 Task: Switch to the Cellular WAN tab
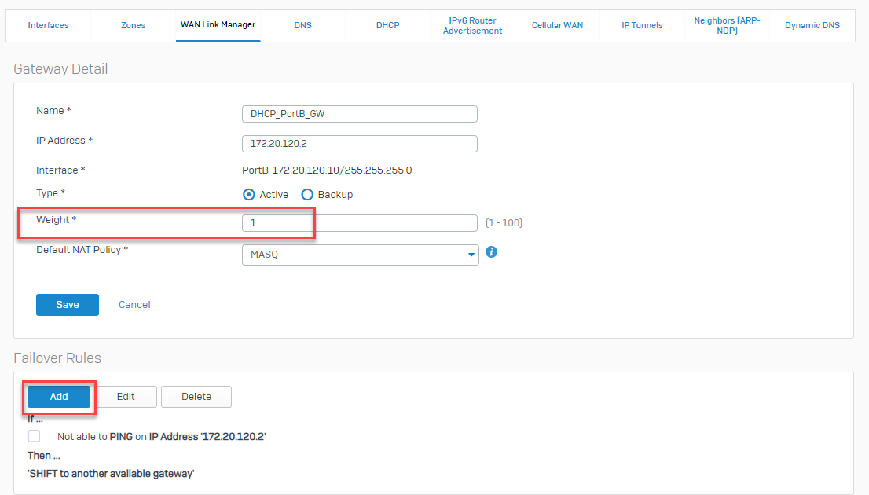click(557, 25)
